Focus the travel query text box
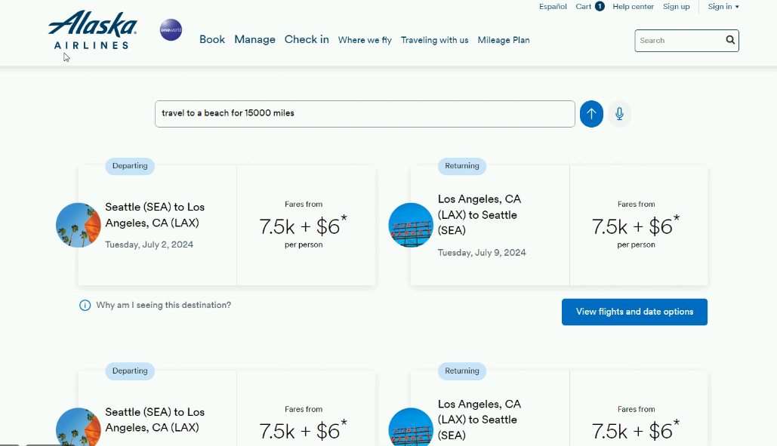The width and height of the screenshot is (777, 446). coord(365,114)
